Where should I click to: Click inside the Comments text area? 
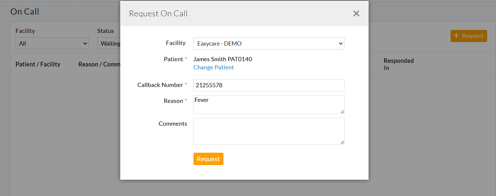[269, 131]
